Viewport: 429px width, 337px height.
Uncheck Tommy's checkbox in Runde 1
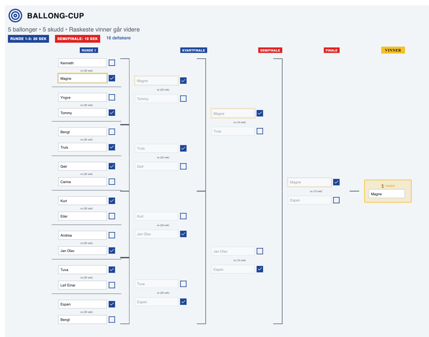(112, 113)
